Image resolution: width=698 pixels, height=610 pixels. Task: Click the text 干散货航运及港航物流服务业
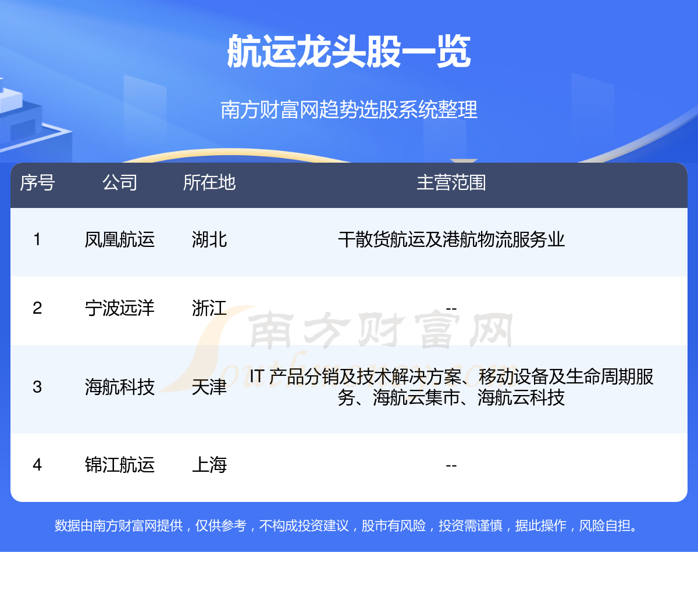(451, 239)
